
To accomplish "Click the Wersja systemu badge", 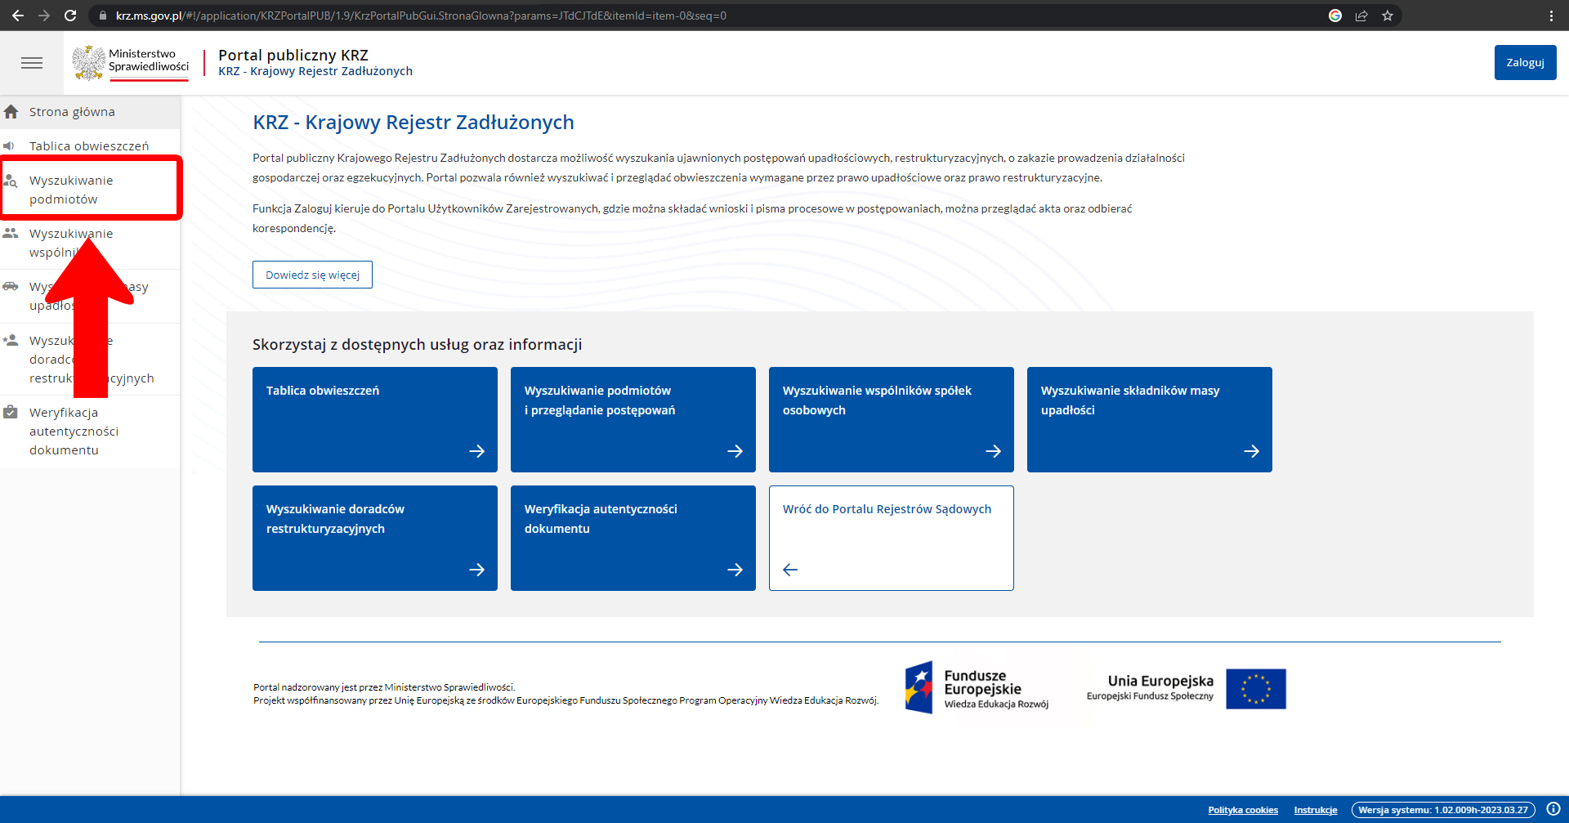I will click(1443, 810).
